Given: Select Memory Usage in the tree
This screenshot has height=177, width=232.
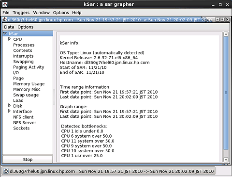Looking at the screenshot, I should click(29, 84).
